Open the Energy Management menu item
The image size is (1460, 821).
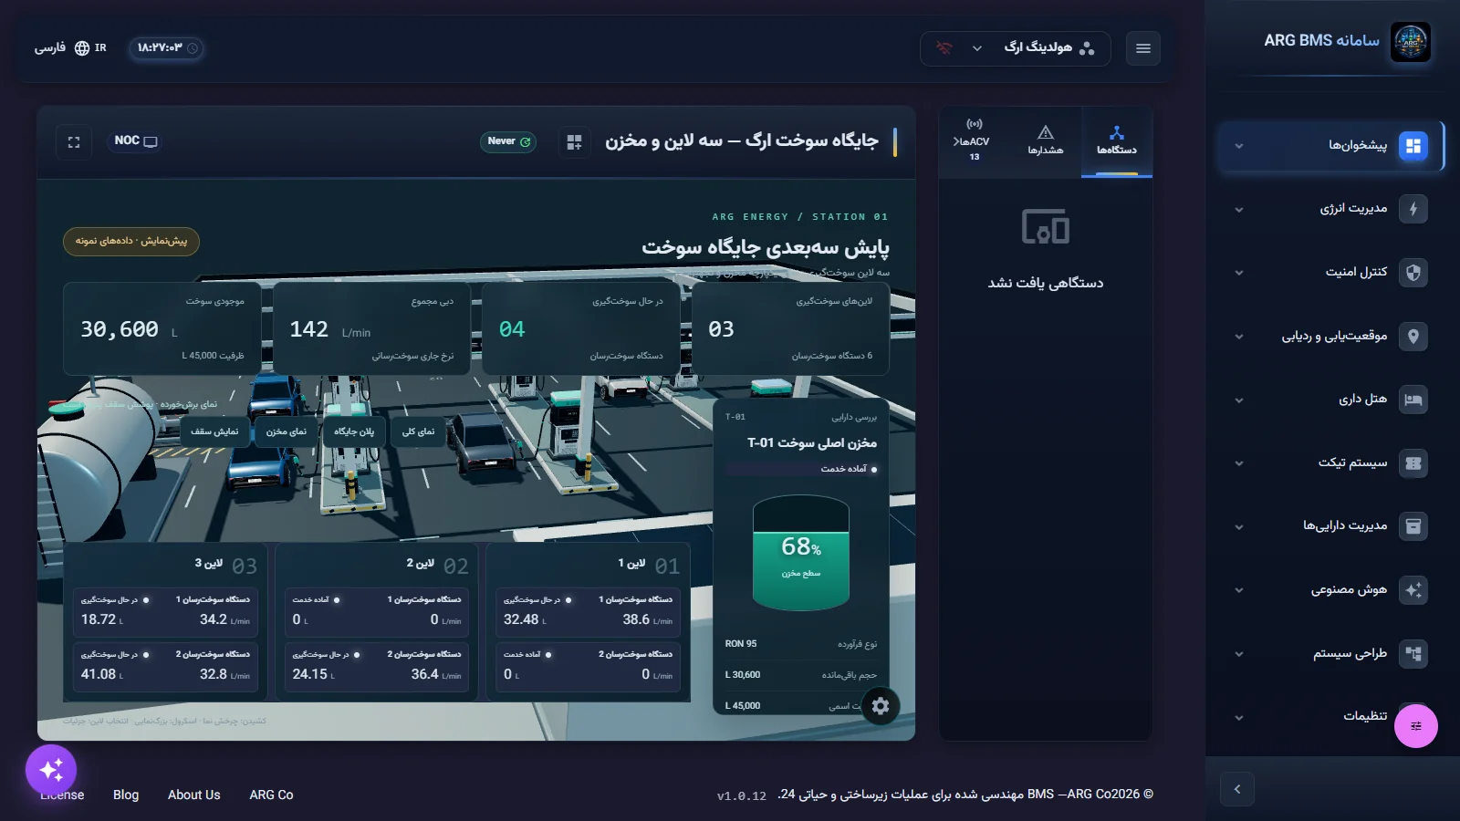pos(1330,209)
